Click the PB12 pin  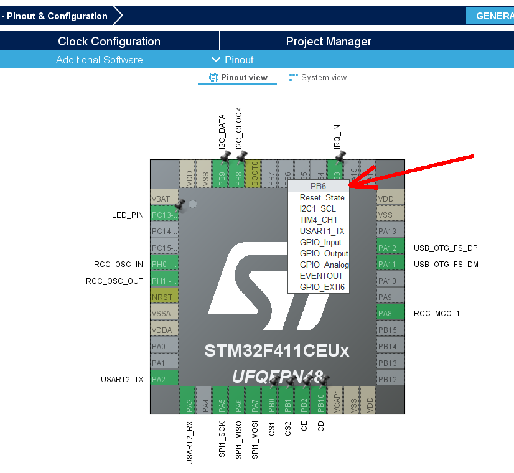[390, 379]
